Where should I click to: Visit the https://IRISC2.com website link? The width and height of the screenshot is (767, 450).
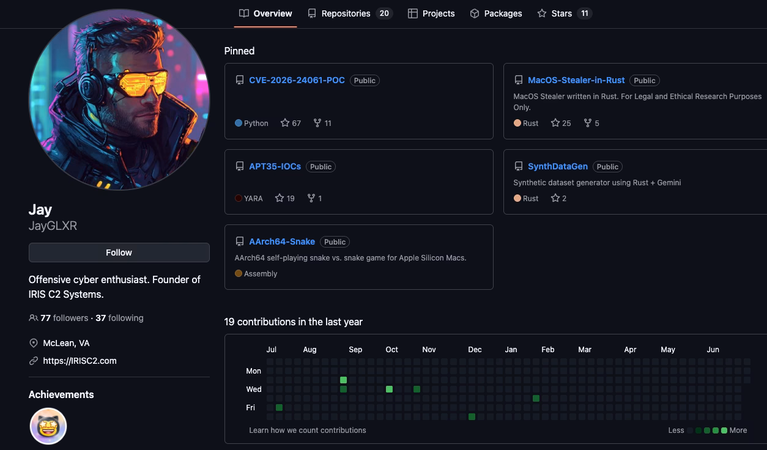(80, 361)
